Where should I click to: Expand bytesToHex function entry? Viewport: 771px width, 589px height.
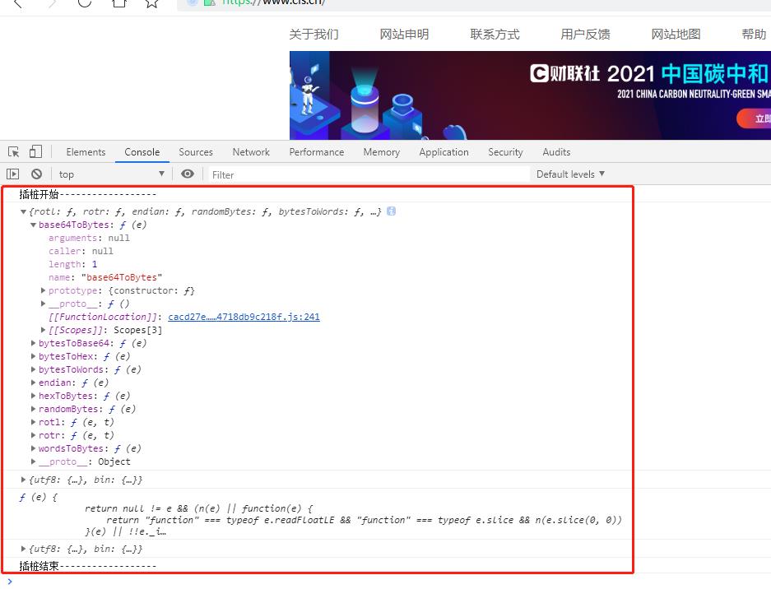coord(33,356)
